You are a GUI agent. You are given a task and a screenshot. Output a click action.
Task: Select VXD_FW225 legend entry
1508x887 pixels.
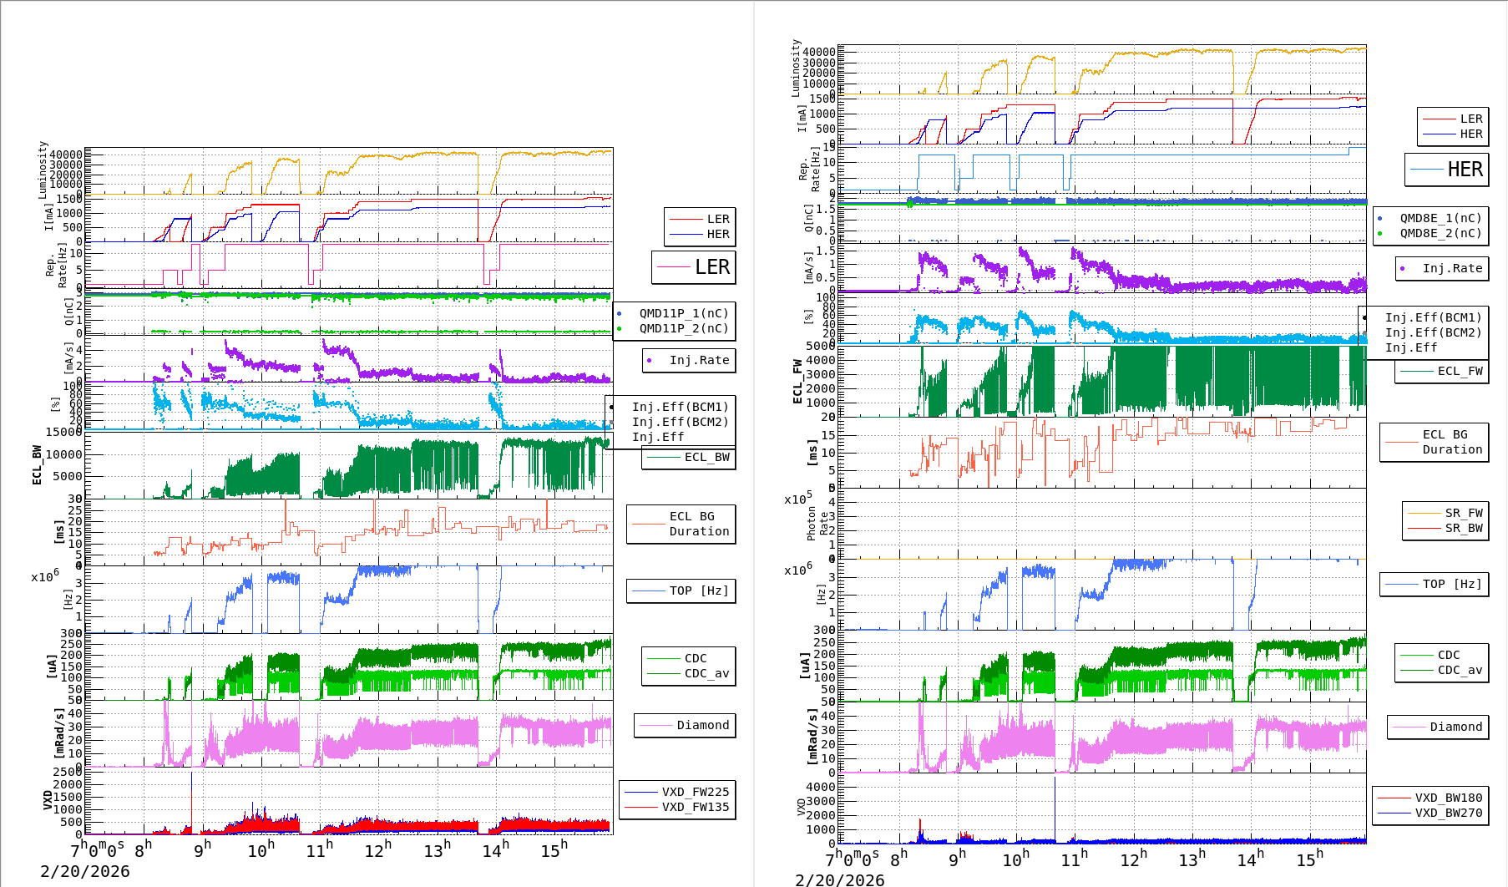coord(677,792)
